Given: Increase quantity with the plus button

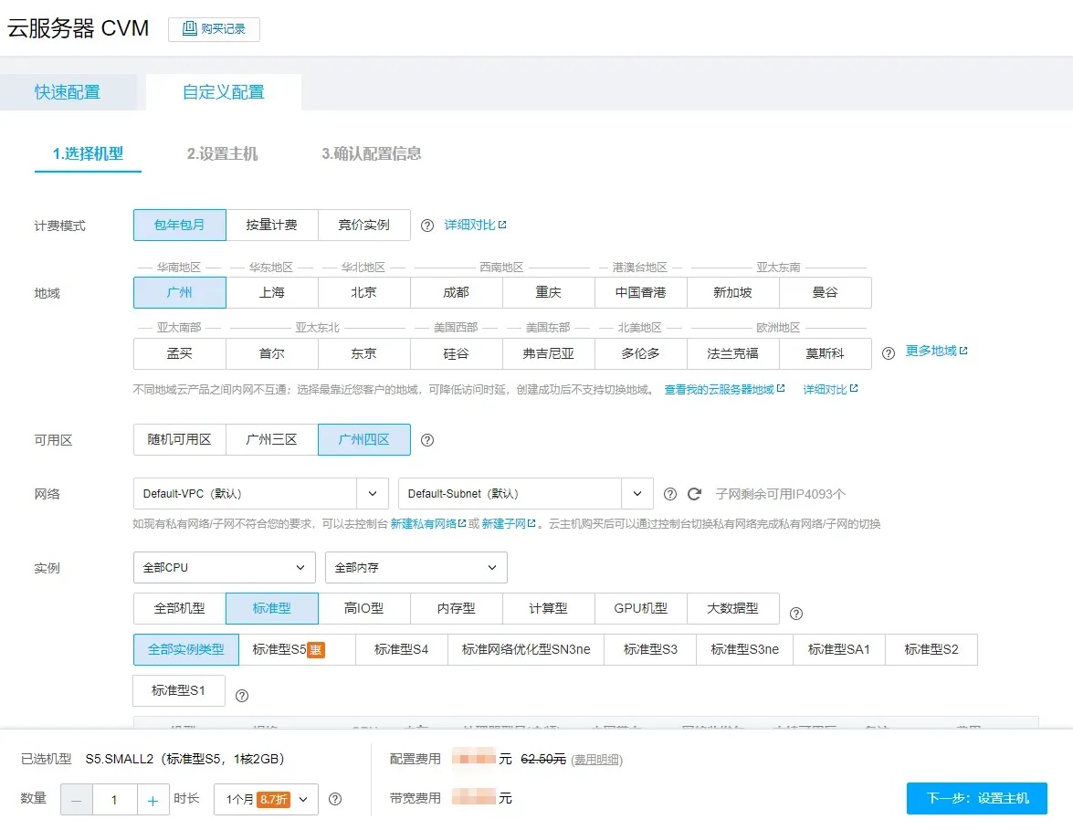Looking at the screenshot, I should [x=153, y=800].
